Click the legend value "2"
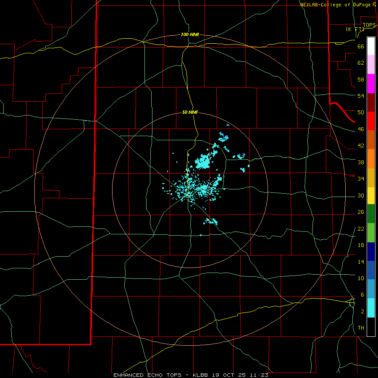Image resolution: width=378 pixels, height=378 pixels. (362, 312)
